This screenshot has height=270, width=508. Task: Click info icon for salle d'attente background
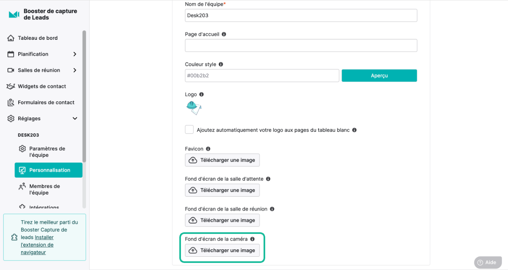click(268, 179)
